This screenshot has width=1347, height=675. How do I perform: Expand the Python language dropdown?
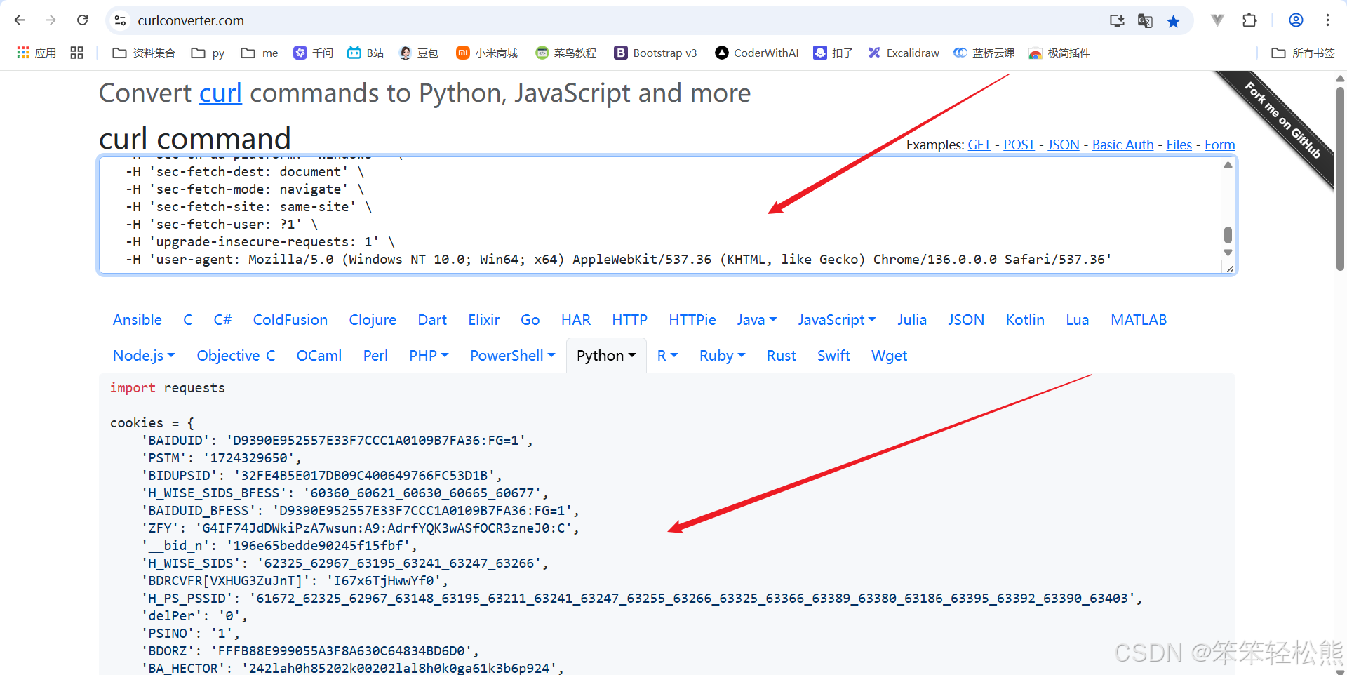click(606, 356)
